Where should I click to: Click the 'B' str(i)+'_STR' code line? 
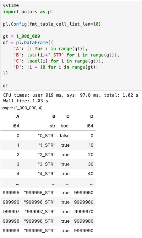[66, 55]
